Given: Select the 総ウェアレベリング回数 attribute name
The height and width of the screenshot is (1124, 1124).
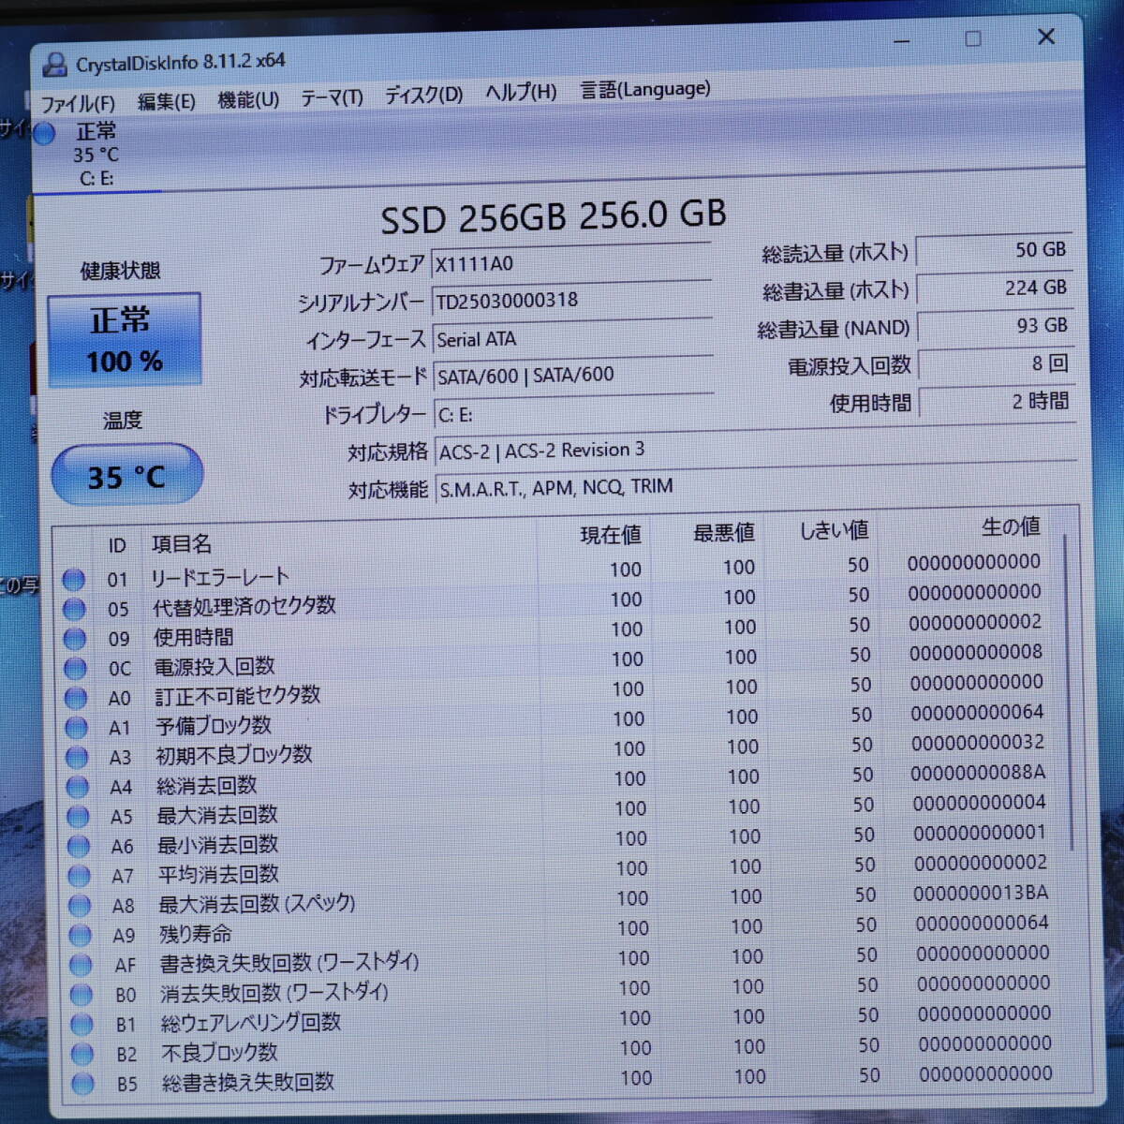Looking at the screenshot, I should [x=251, y=1023].
